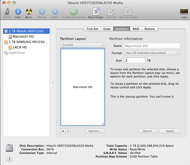Viewport: 190px width, 165px height.
Task: Click the Size input field
Action: (x=135, y=60)
